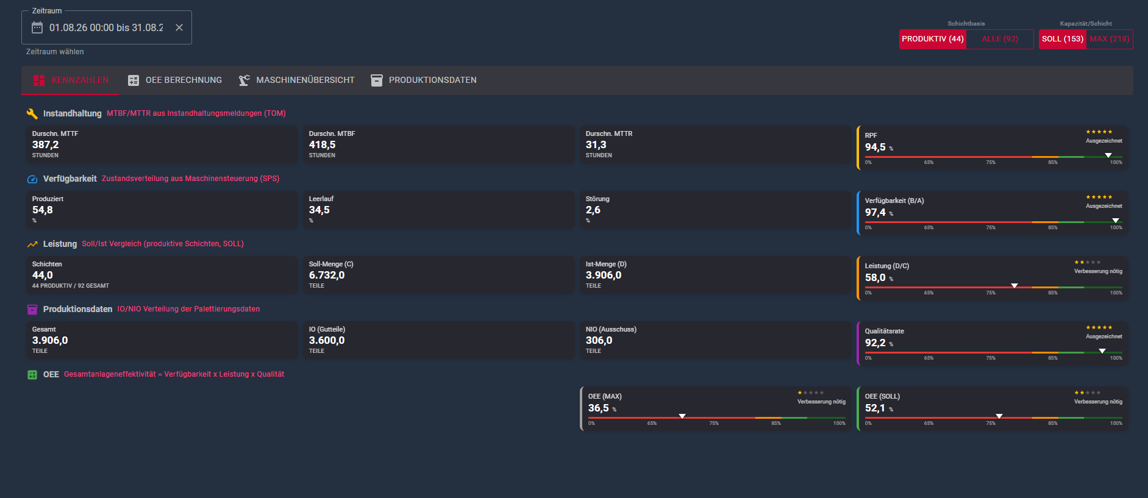
Task: Click the Produktionsdaten archive box icon
Action: click(x=377, y=80)
